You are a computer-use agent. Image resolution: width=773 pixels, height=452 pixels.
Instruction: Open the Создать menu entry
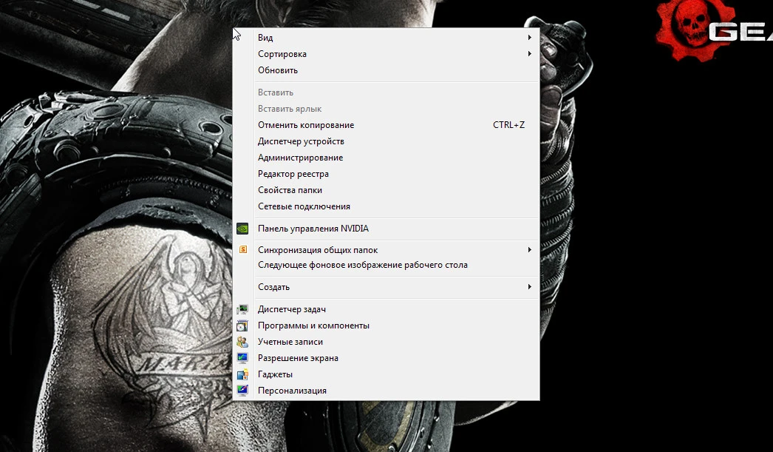pos(386,287)
